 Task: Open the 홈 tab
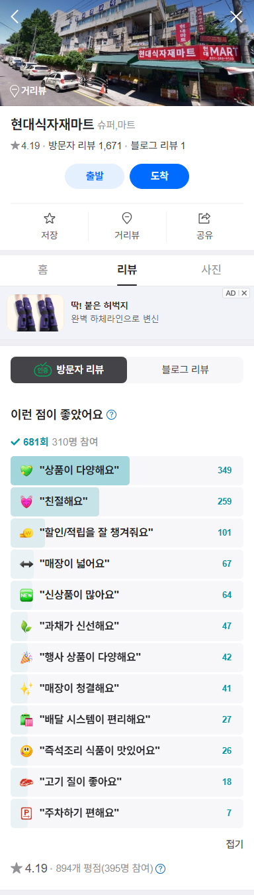point(43,269)
